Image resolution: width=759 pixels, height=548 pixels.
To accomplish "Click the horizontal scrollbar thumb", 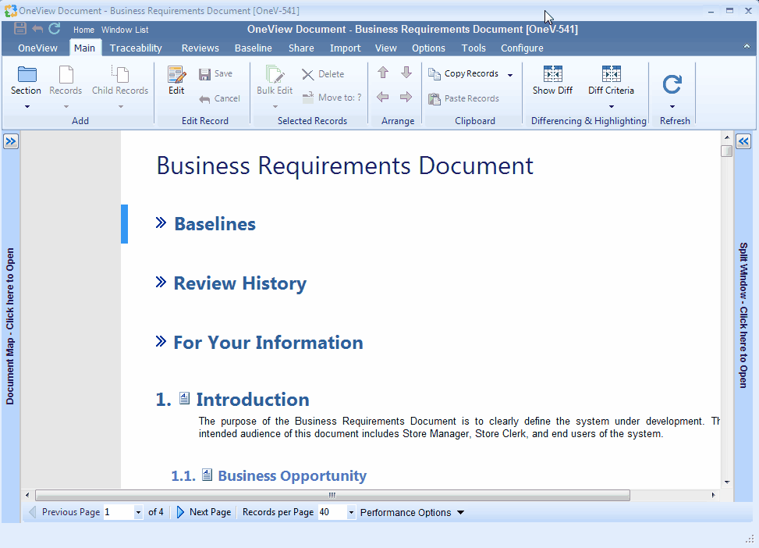I will 332,495.
